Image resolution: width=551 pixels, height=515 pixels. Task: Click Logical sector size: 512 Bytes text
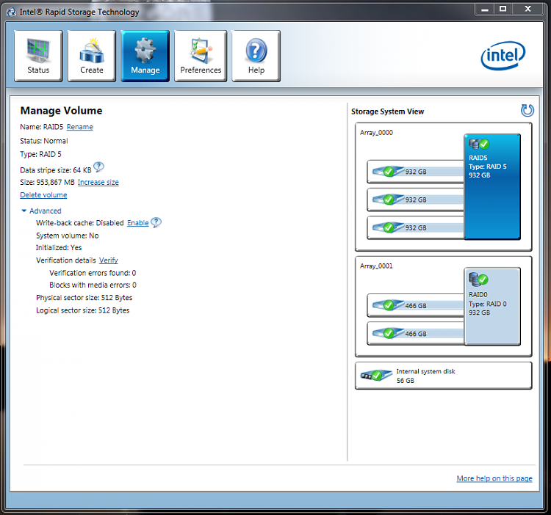tap(82, 310)
